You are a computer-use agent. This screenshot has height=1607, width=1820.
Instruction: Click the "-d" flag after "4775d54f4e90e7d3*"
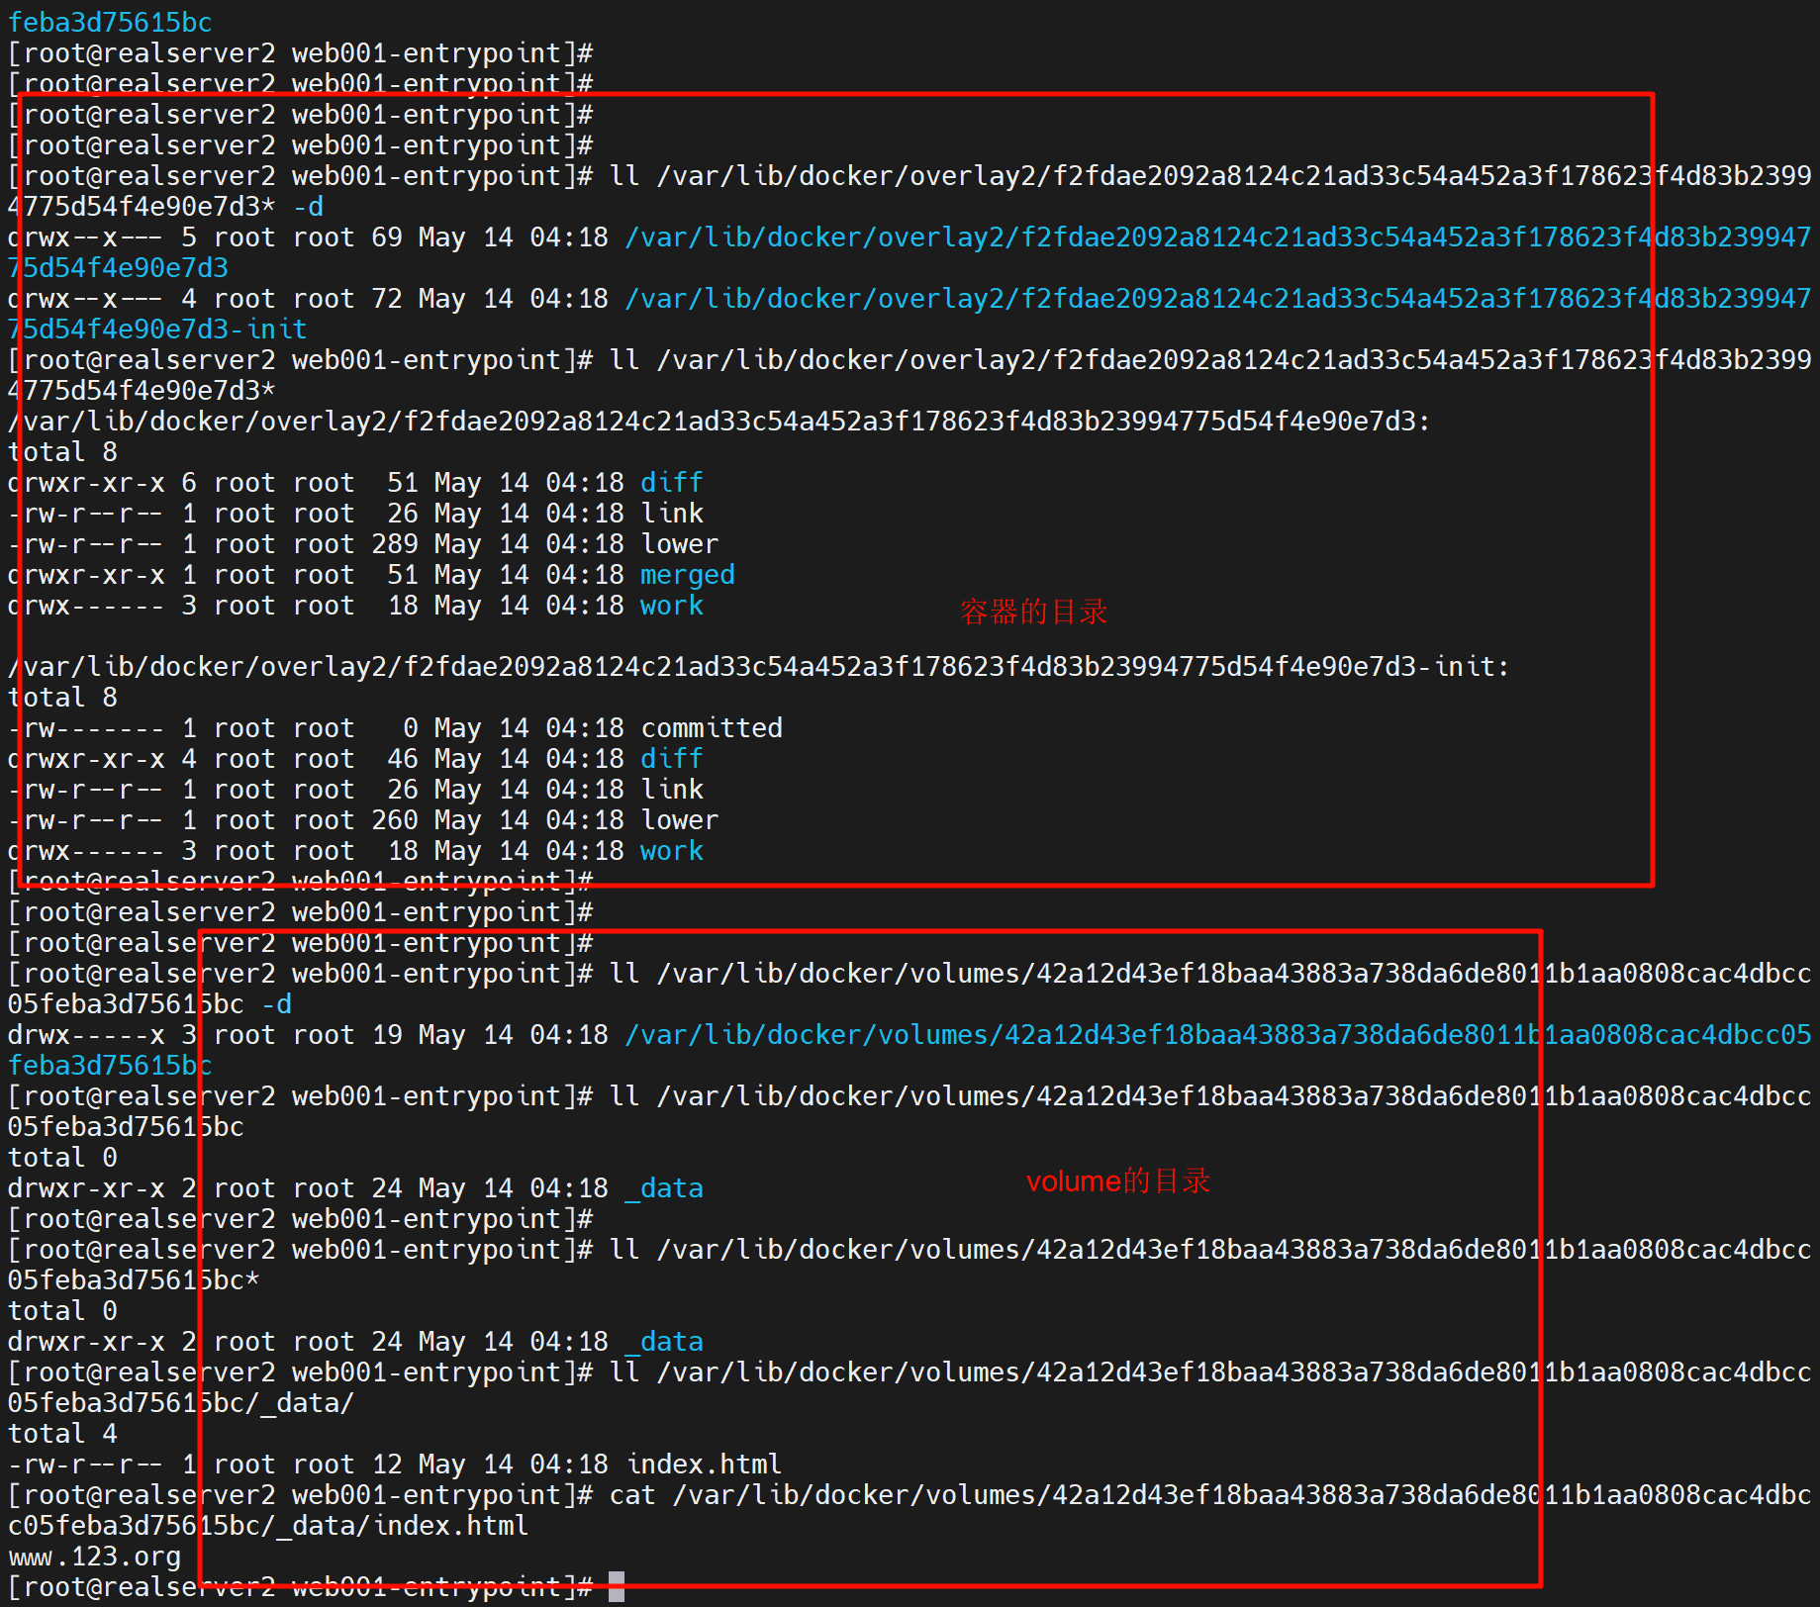[308, 207]
